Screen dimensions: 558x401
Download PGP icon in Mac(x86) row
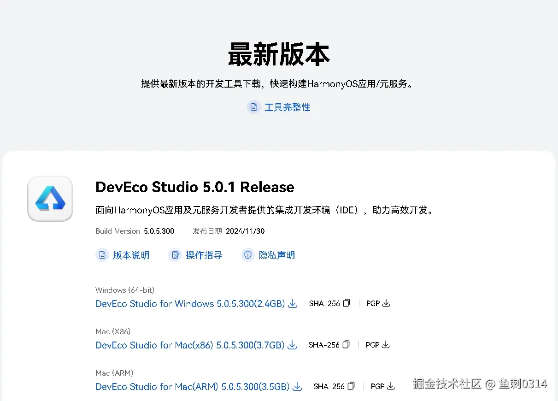[x=386, y=345]
